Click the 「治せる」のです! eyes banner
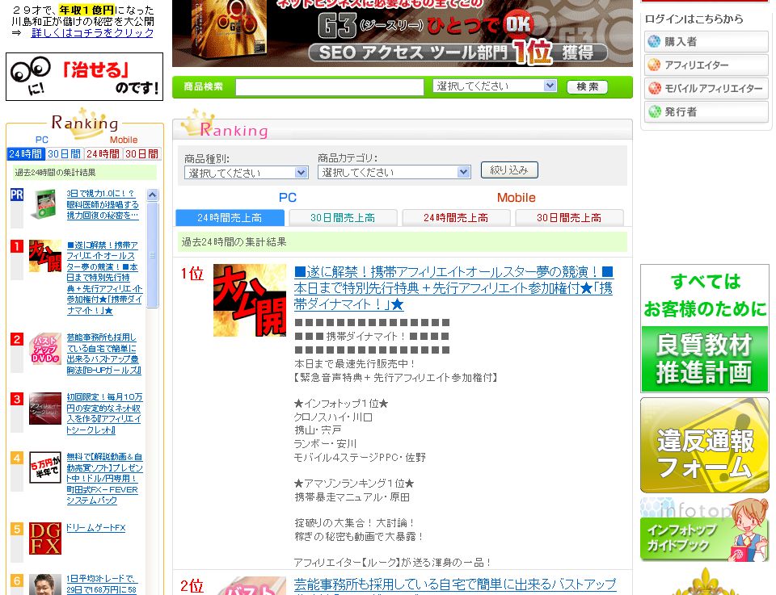Screen dimensions: 776x595 [x=84, y=77]
